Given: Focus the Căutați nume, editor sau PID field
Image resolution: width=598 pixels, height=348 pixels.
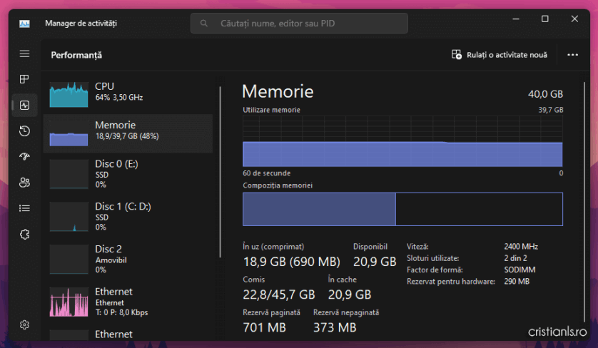Looking at the screenshot, I should (x=299, y=24).
